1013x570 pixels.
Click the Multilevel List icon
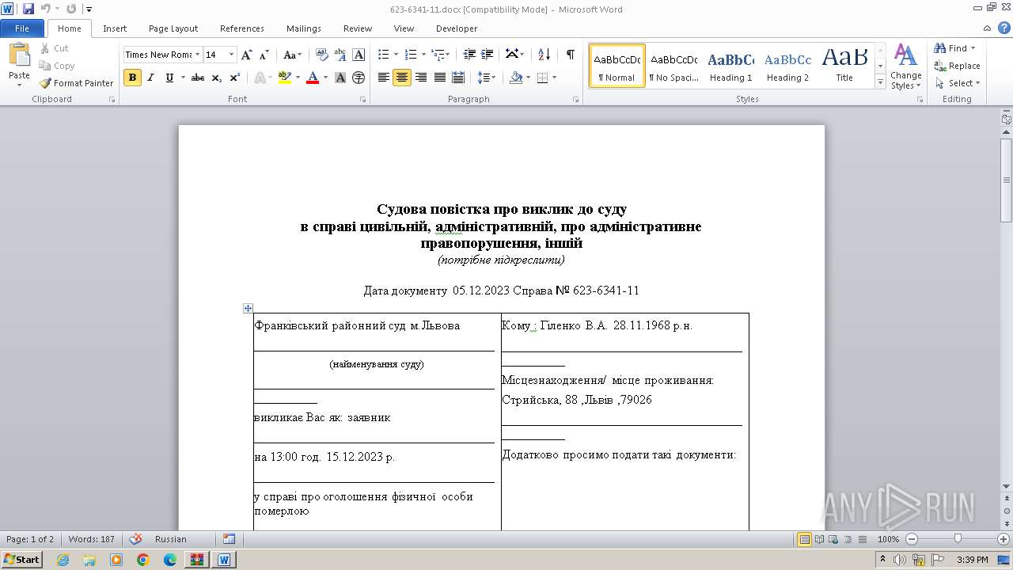[x=438, y=55]
